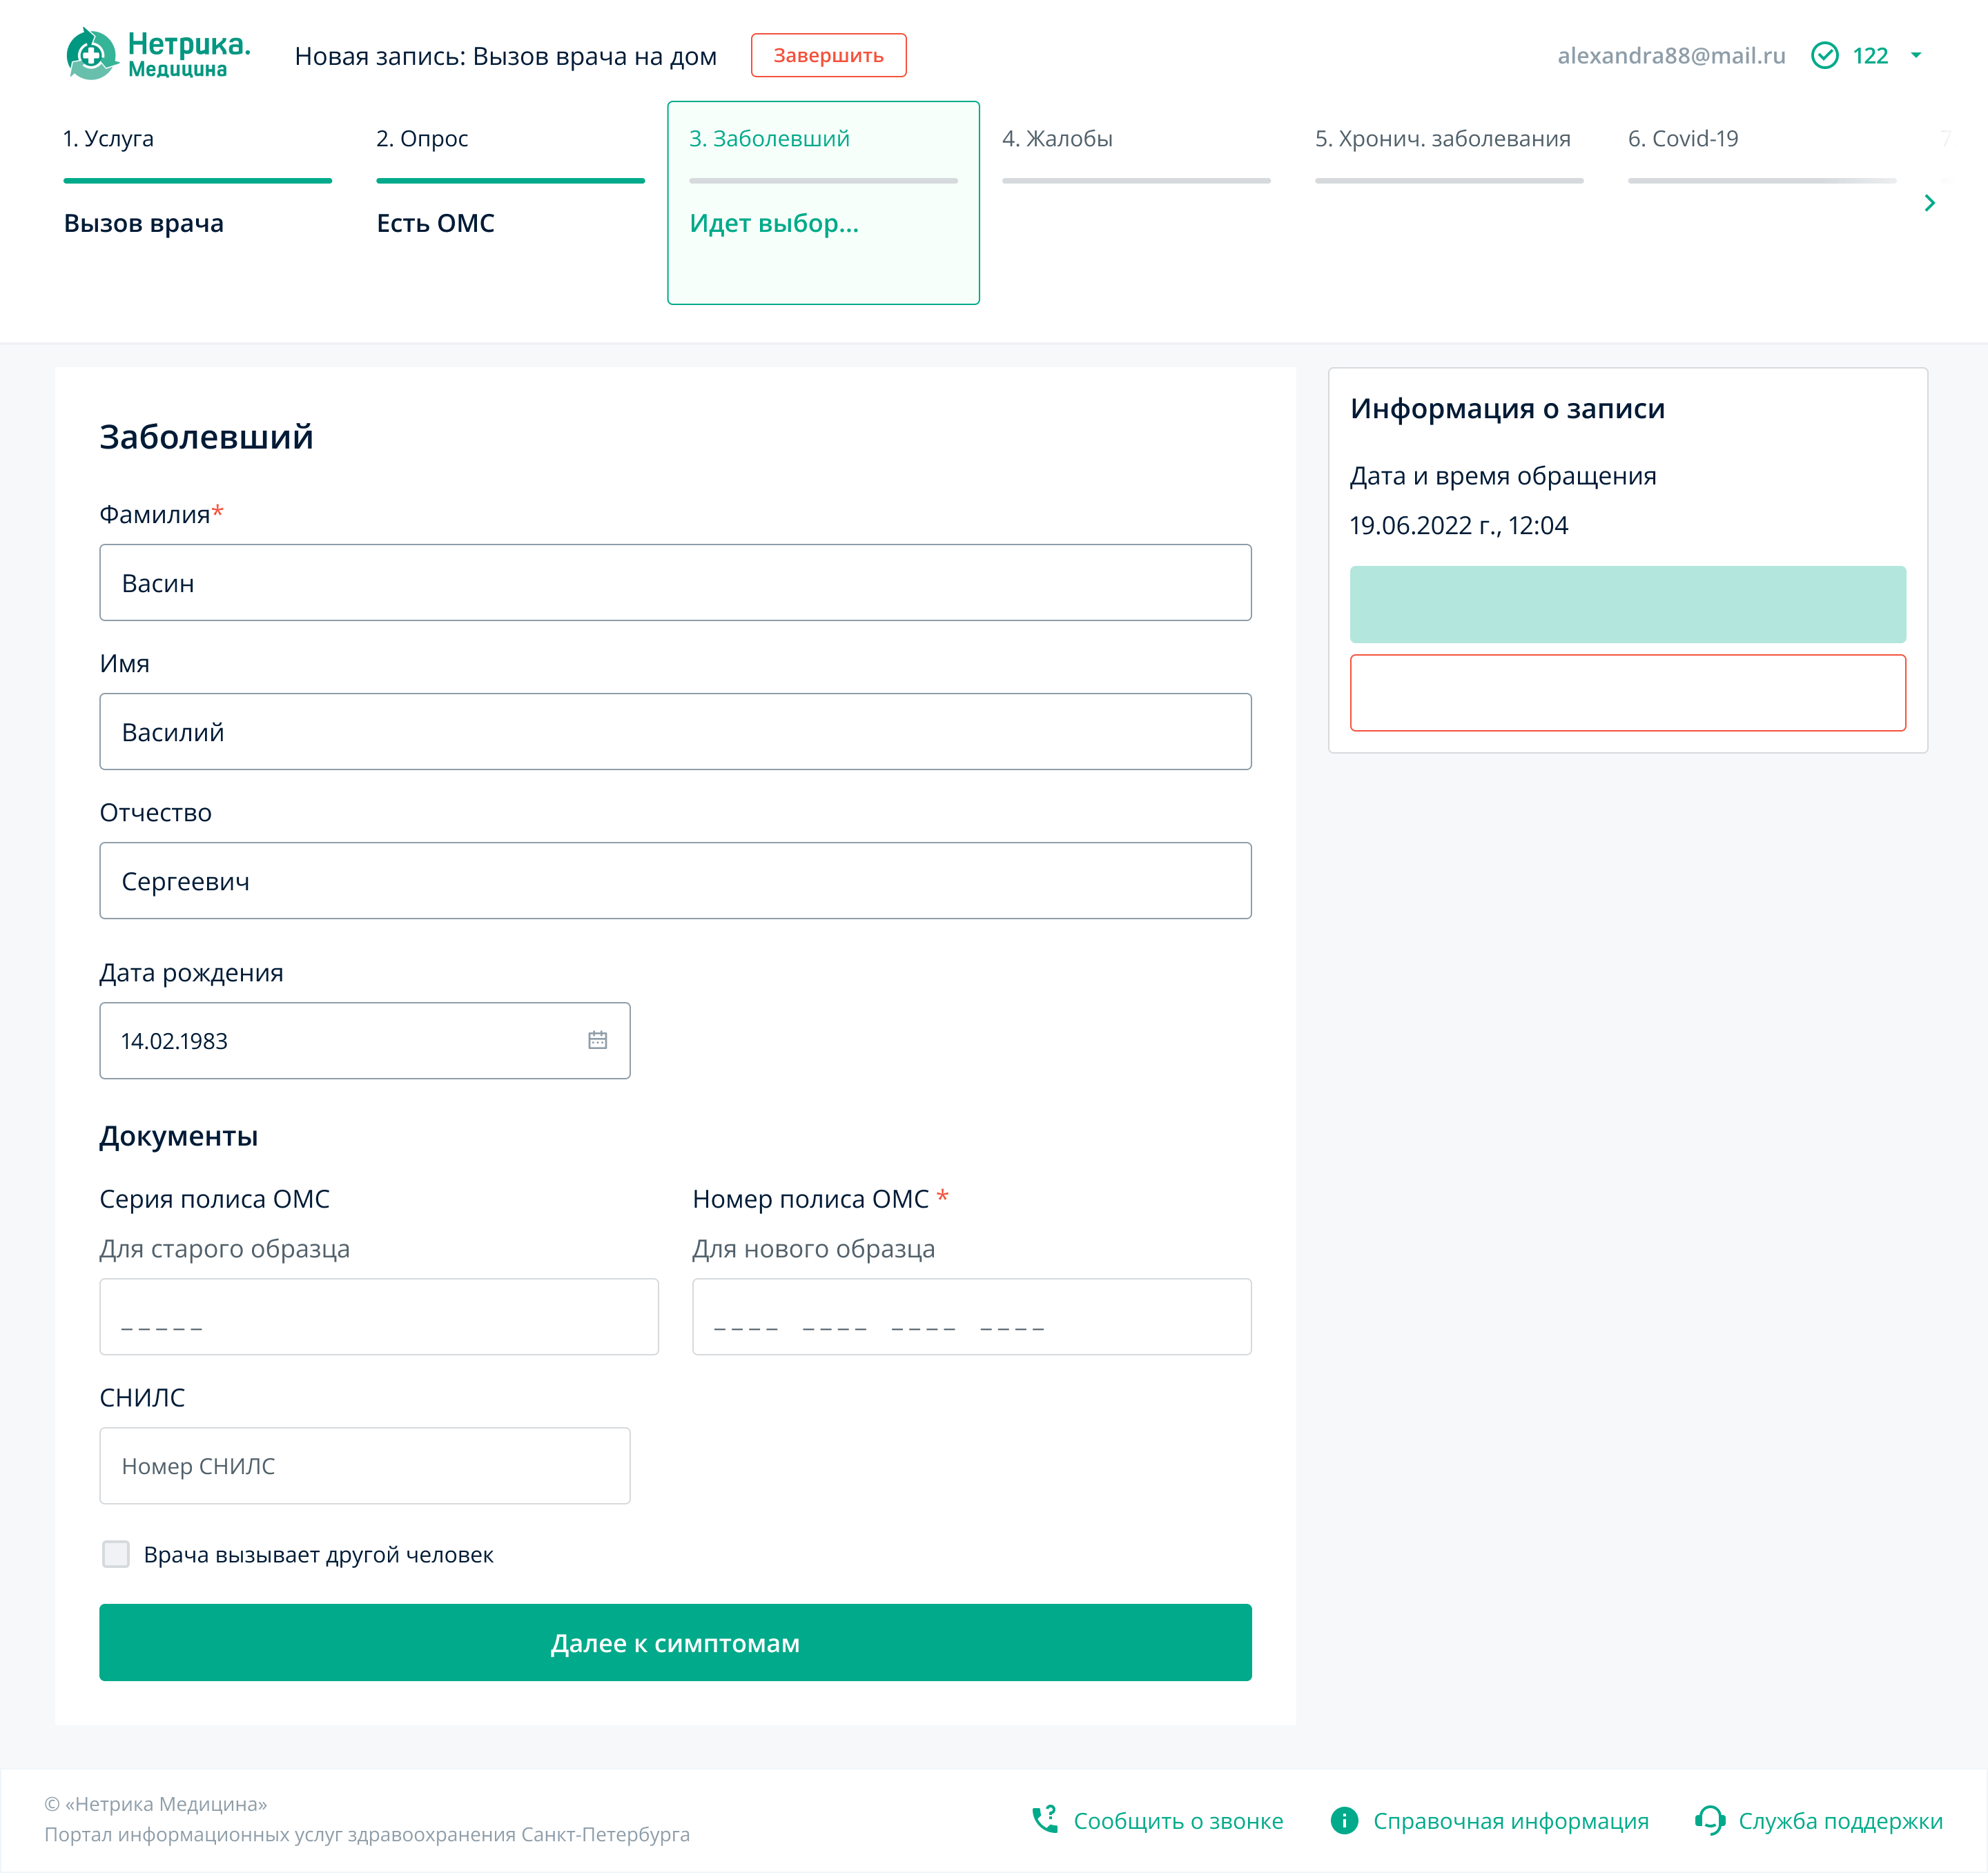Switch to the '1. Услуга' step
The image size is (1988, 1873).
[108, 139]
